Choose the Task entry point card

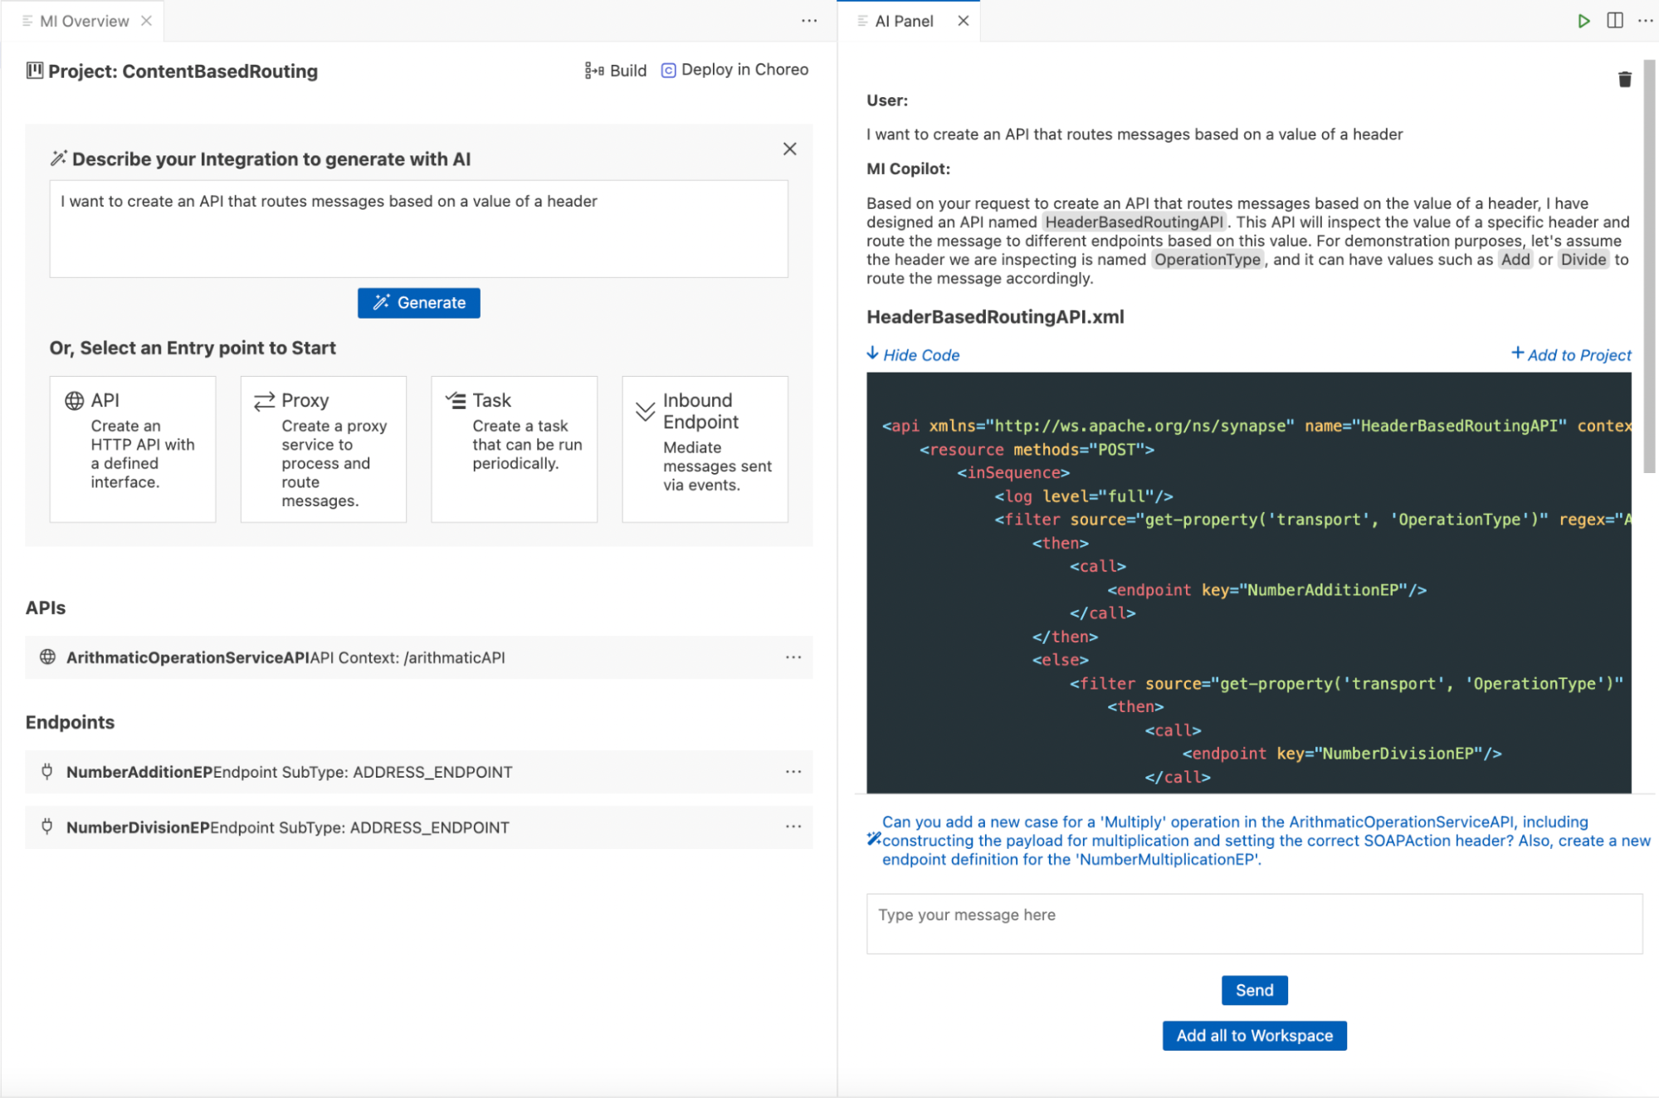tap(514, 448)
